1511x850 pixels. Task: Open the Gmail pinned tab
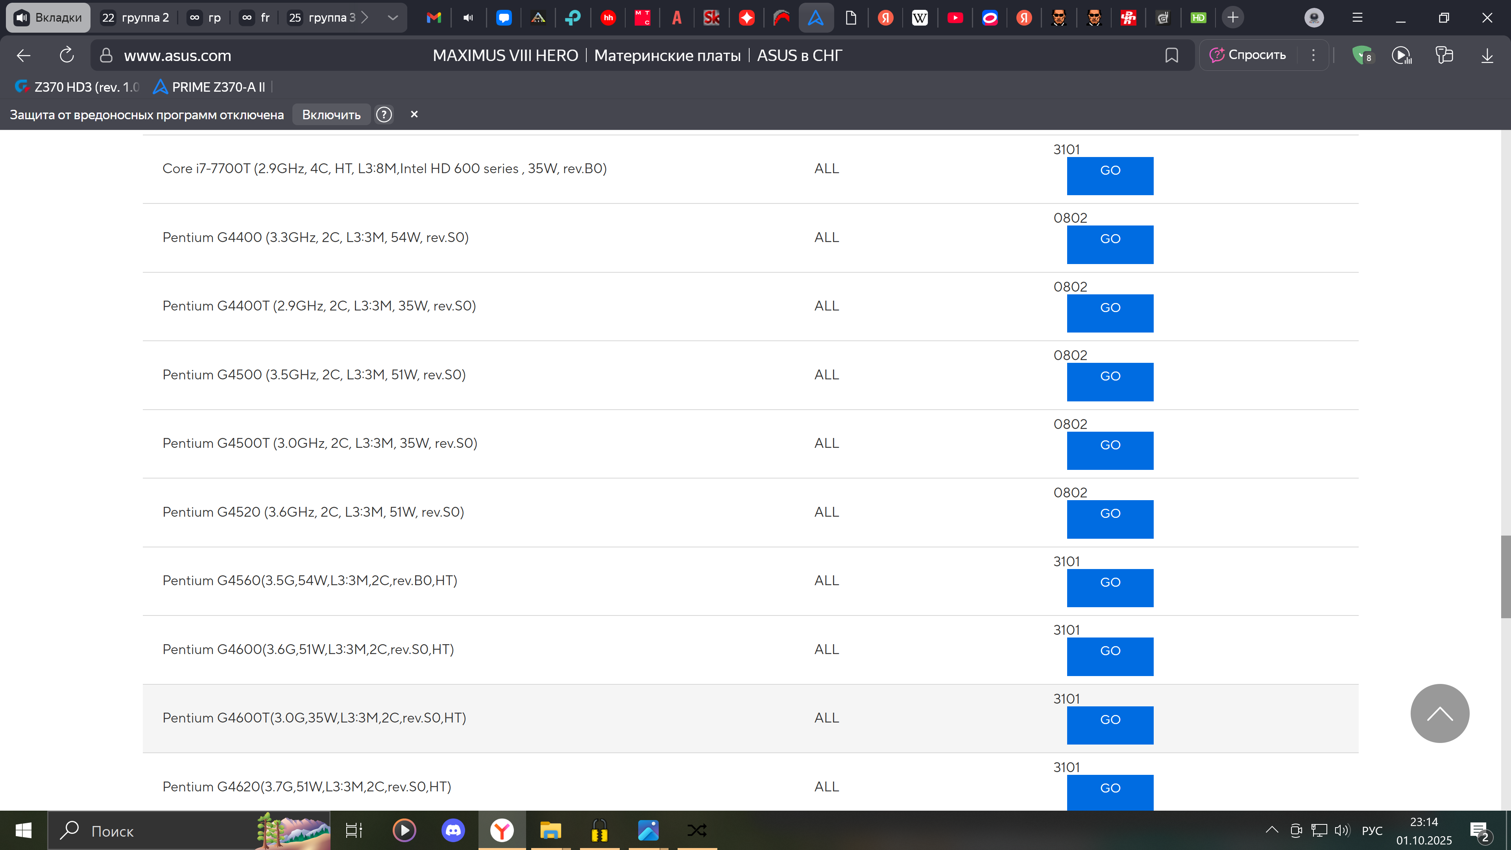(434, 18)
